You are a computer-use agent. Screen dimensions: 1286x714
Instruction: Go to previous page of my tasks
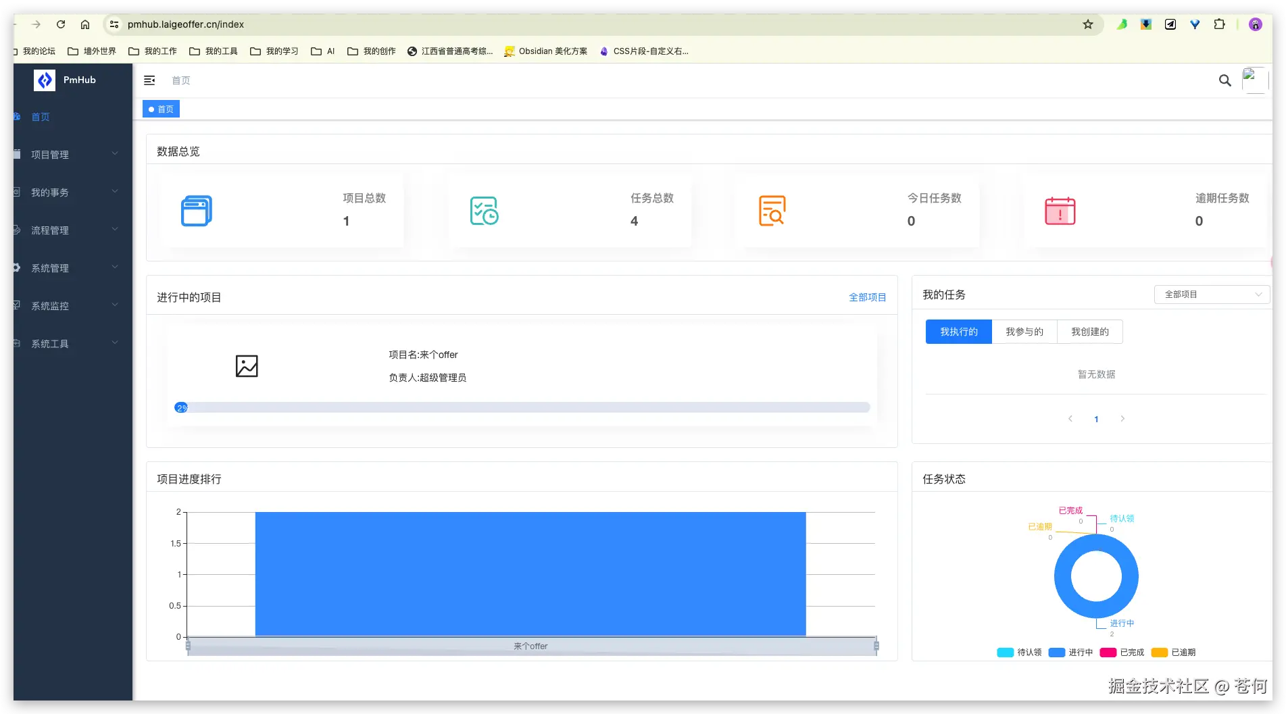(x=1070, y=419)
